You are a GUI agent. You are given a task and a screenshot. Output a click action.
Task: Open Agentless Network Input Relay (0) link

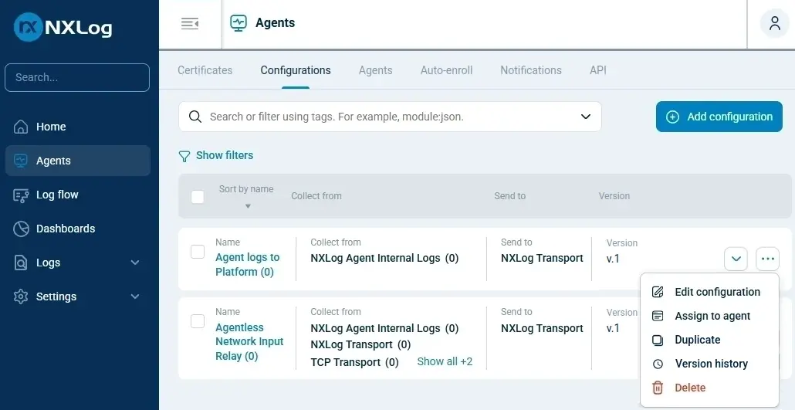249,341
